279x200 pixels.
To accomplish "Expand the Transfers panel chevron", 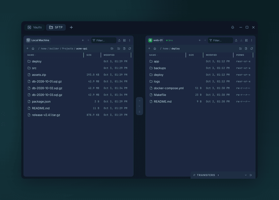I will (x=246, y=175).
